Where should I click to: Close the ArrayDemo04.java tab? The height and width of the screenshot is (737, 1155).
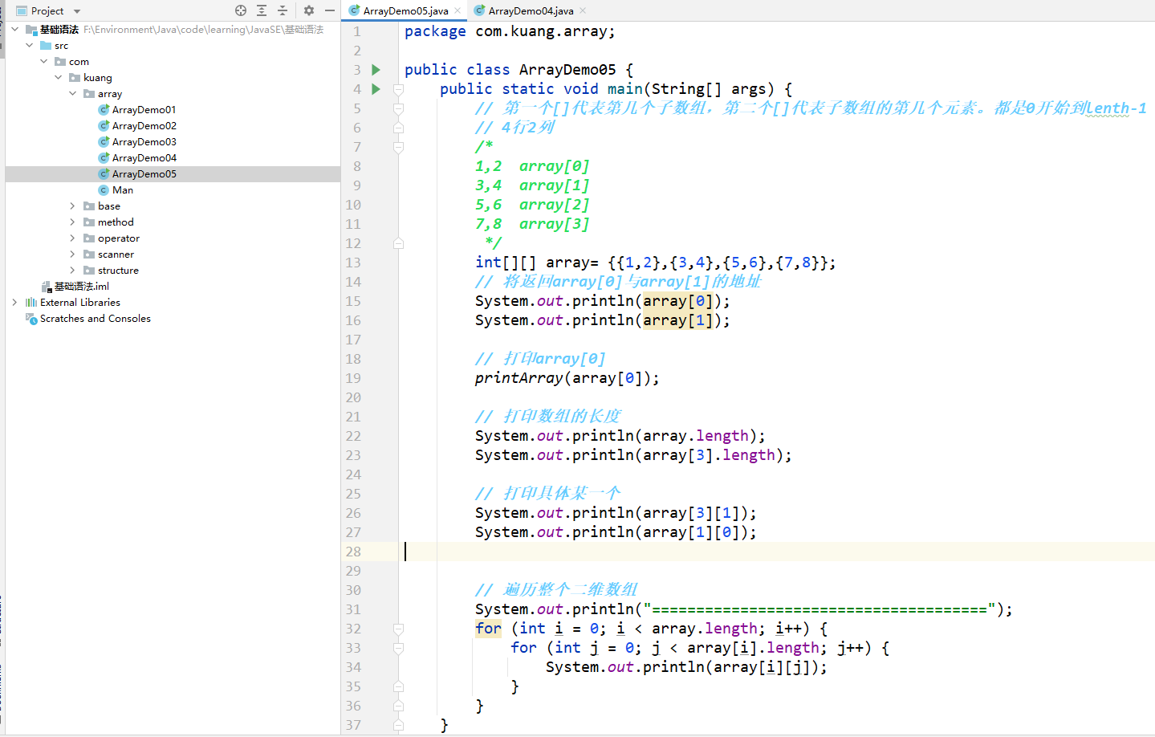point(583,10)
